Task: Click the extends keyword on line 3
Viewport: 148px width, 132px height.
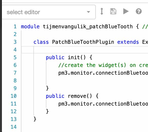Action: pyautogui.click(x=128, y=42)
